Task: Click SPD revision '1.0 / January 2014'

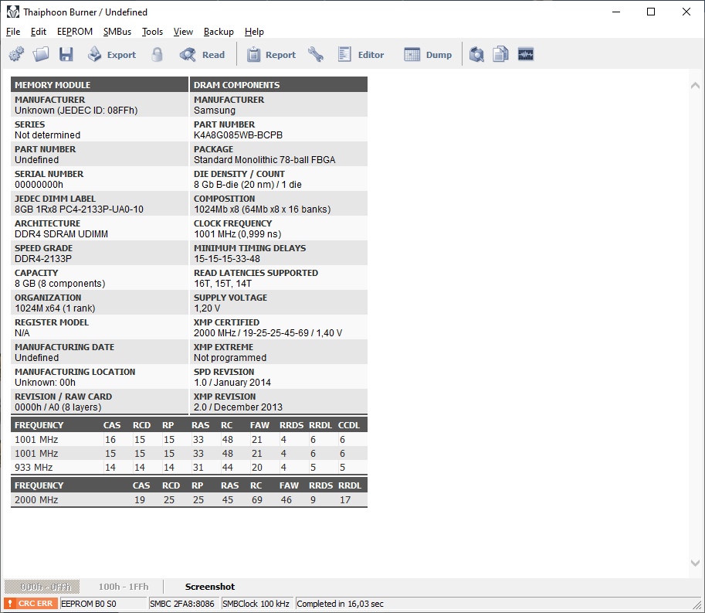Action: pyautogui.click(x=232, y=383)
